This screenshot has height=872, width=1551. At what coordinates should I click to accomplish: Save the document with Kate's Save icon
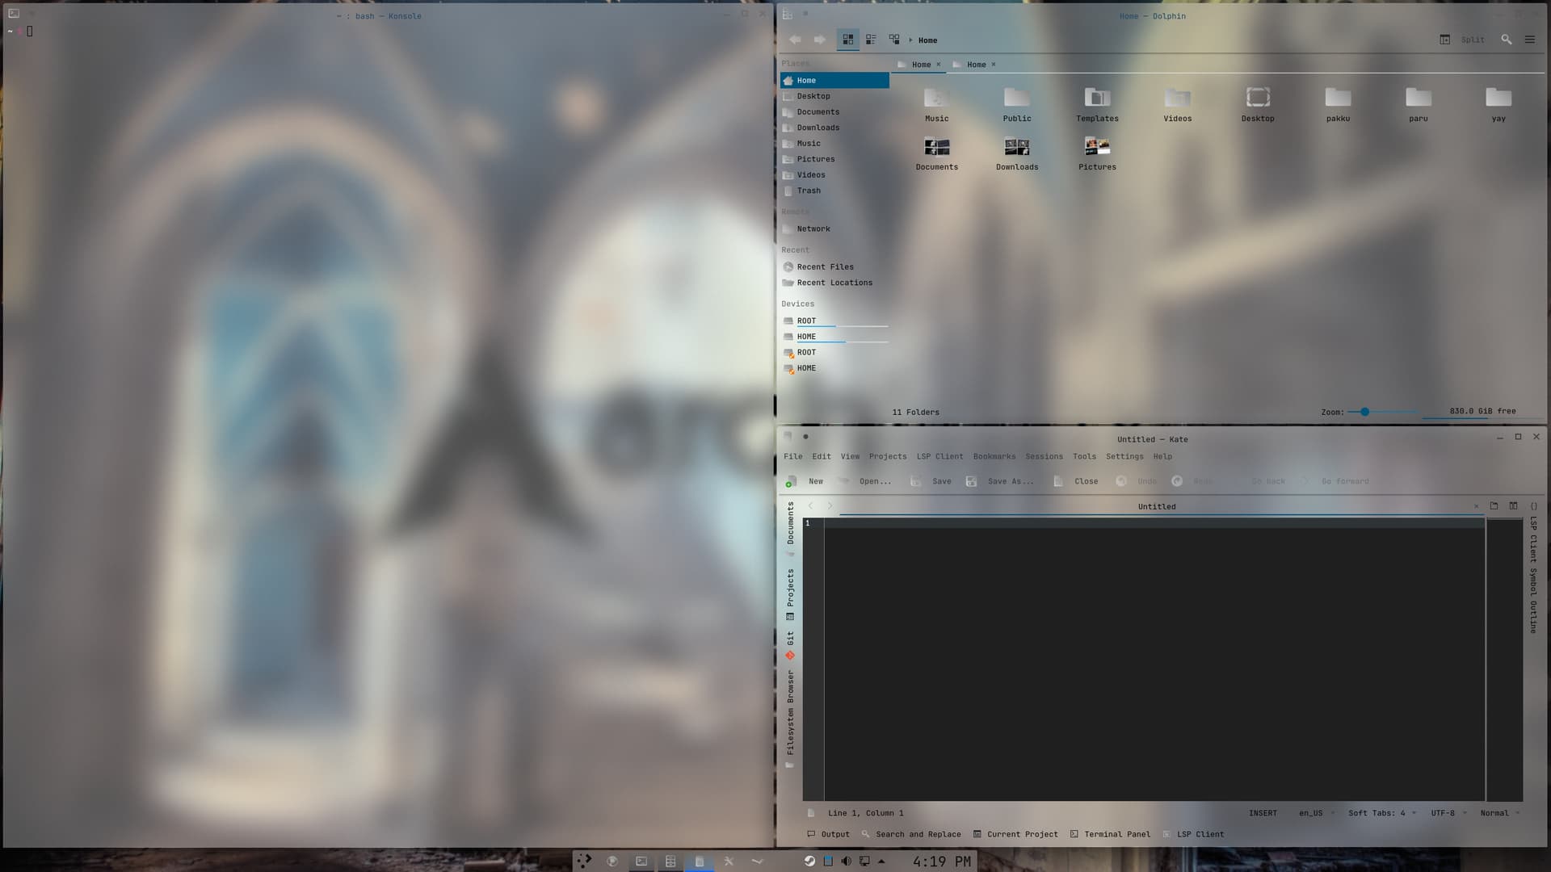pyautogui.click(x=932, y=480)
